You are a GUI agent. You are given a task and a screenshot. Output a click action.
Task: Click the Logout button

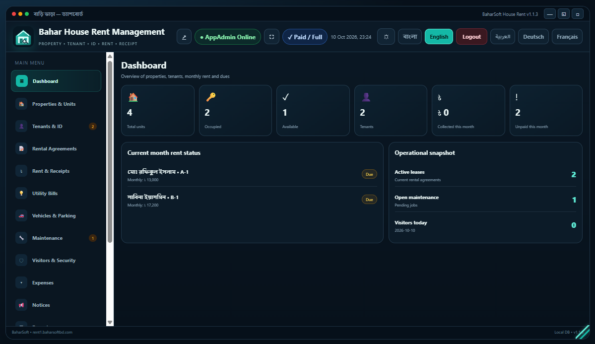(x=471, y=37)
